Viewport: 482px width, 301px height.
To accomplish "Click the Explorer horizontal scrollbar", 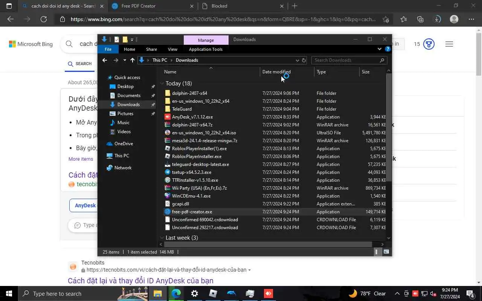I will (268, 245).
